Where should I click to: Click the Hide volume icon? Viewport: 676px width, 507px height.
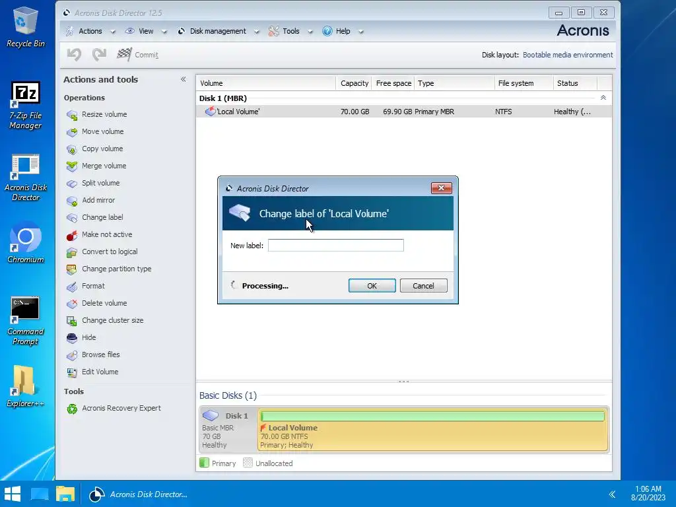(x=71, y=338)
